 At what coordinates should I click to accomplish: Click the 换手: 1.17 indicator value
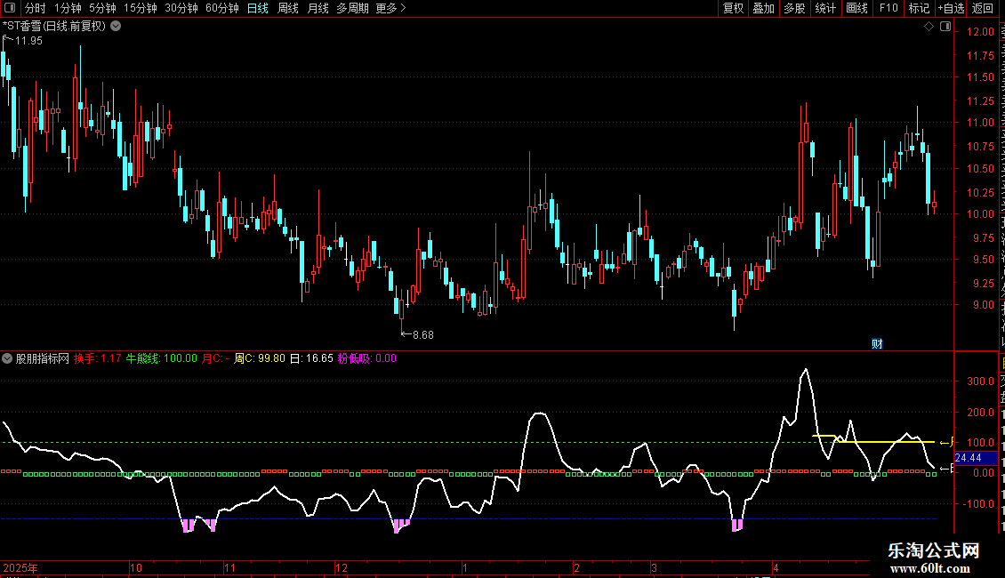click(98, 359)
